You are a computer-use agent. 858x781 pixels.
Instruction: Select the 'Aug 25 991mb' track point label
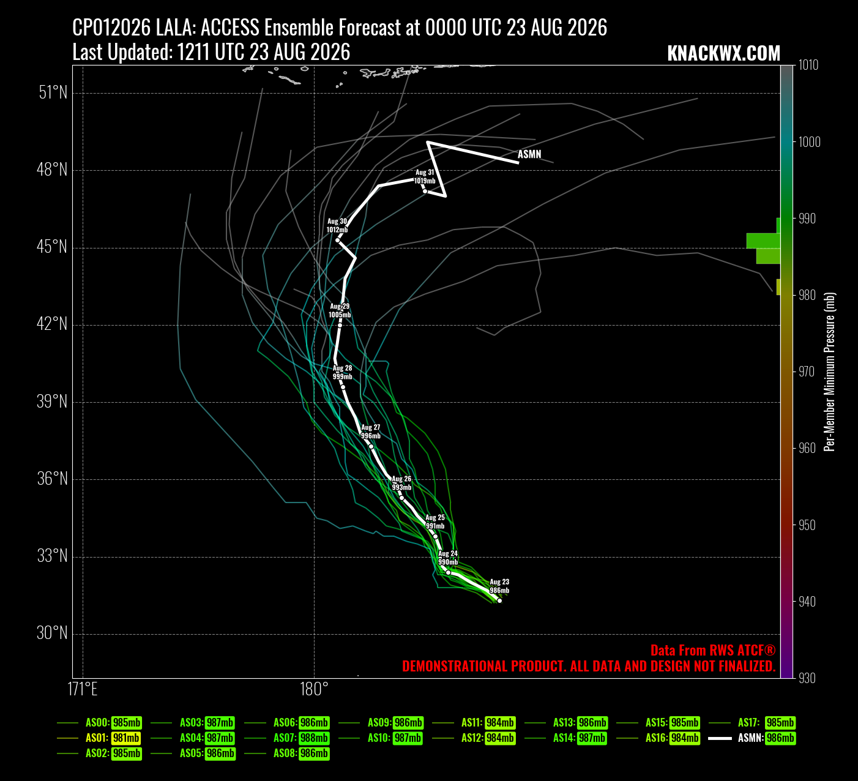point(435,522)
